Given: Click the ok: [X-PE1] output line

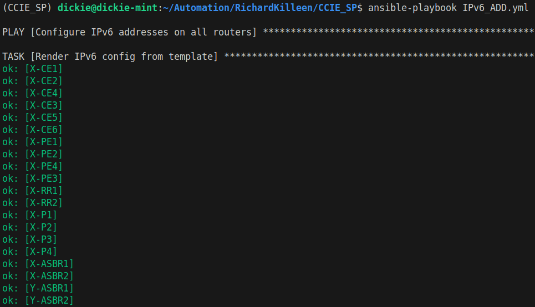Looking at the screenshot, I should coord(32,142).
